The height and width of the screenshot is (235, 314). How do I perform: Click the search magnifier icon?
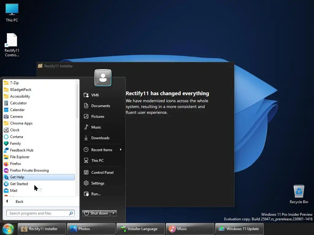[x=71, y=213]
